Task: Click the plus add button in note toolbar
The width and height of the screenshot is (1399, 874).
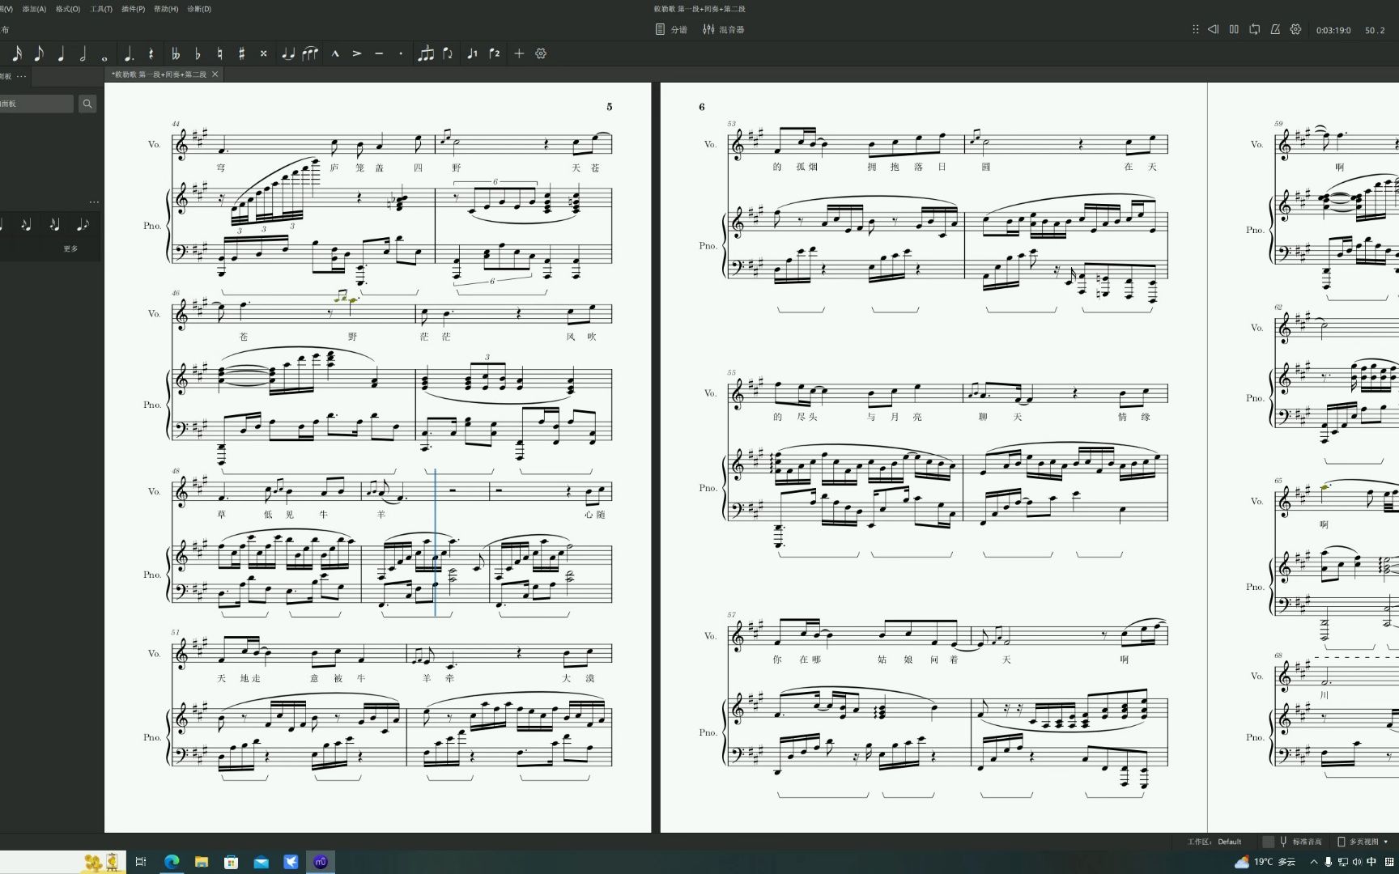Action: point(519,53)
